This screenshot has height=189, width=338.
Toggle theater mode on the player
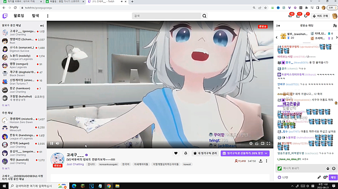[262, 144]
